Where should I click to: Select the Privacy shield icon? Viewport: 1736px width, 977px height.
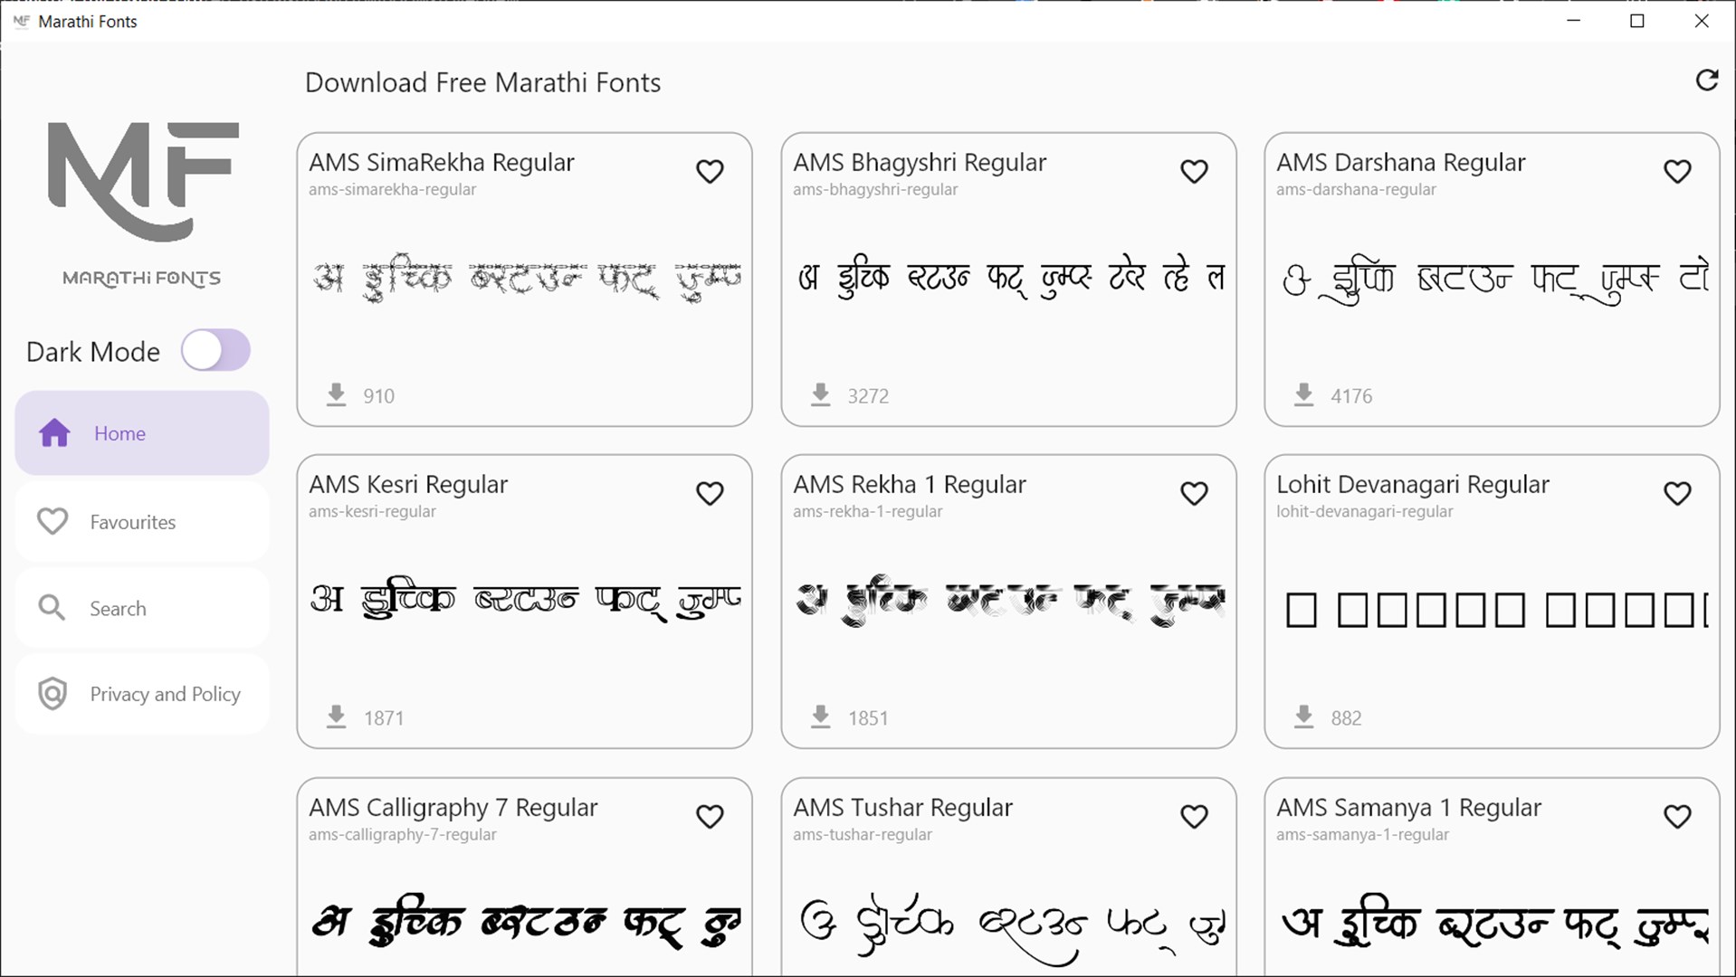52,694
